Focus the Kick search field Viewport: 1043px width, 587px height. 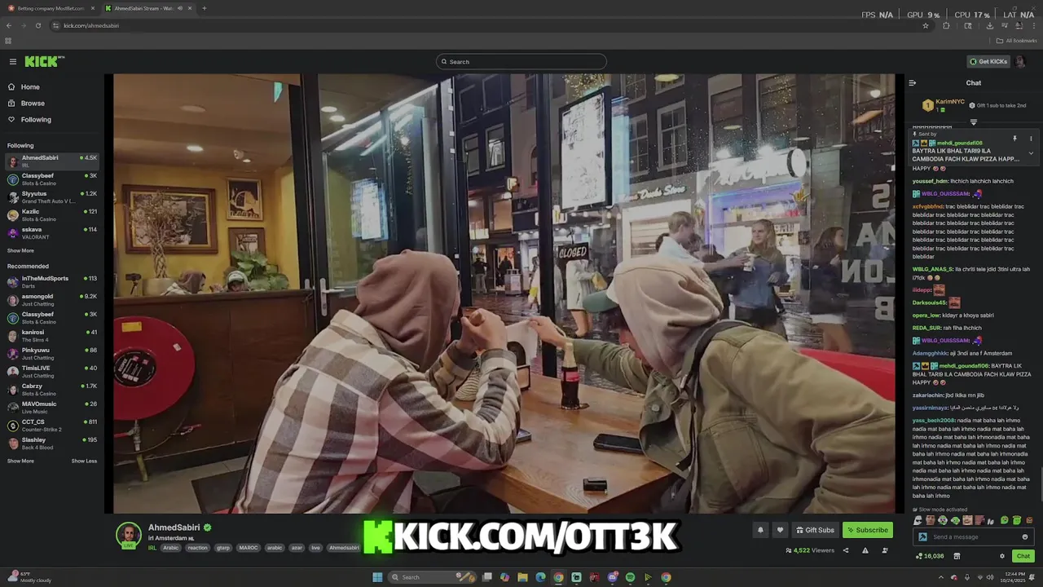pos(521,62)
